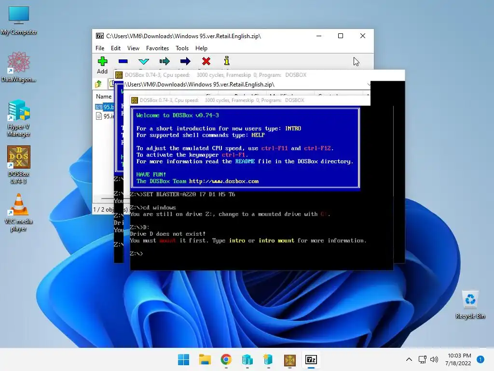Minimize the 7-Zip window
494x371 pixels.
click(x=319, y=36)
